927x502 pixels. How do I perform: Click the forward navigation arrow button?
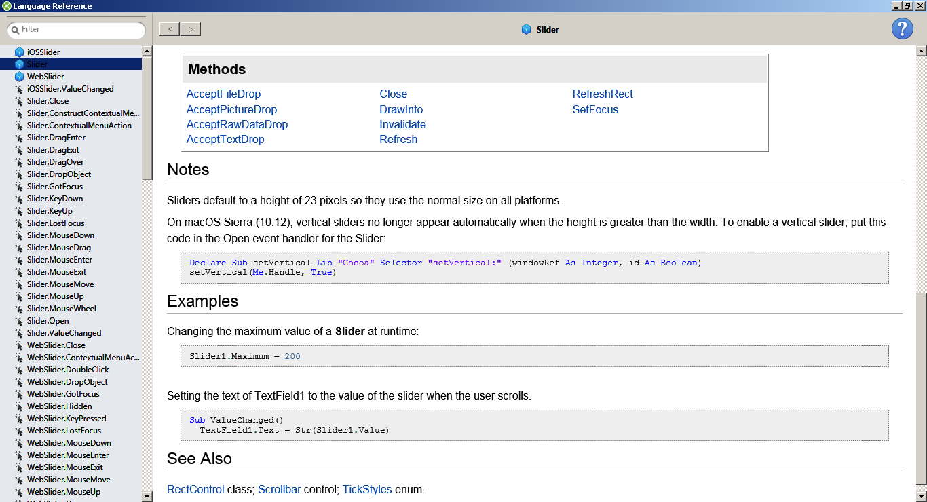191,29
